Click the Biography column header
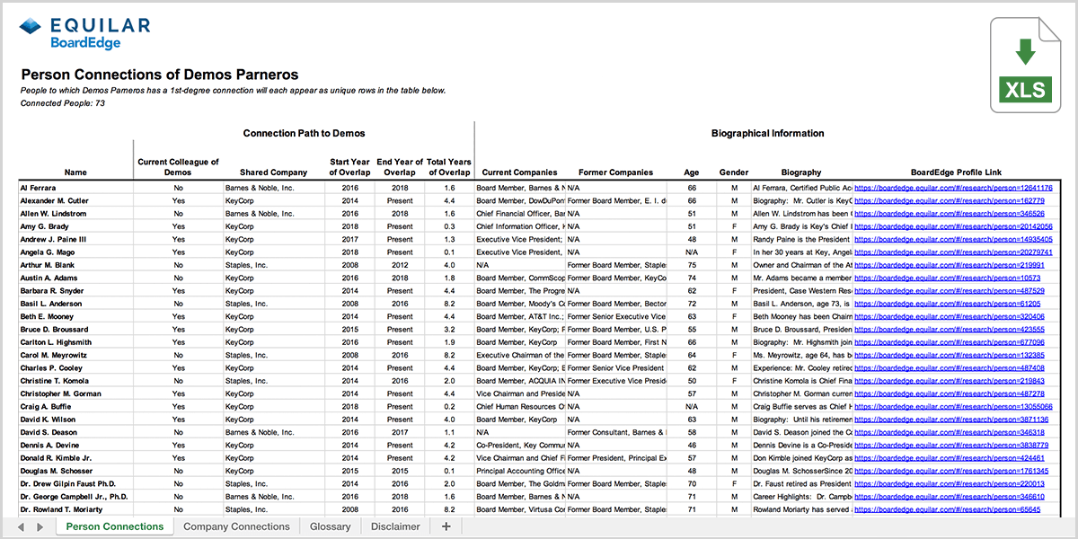Viewport: 1078px width, 539px height. click(x=801, y=172)
